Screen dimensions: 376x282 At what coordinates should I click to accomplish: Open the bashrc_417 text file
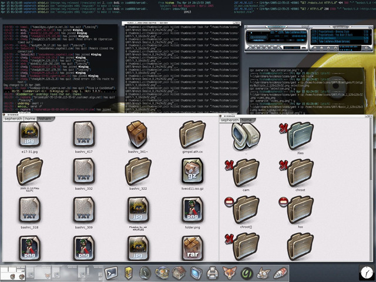(83, 135)
